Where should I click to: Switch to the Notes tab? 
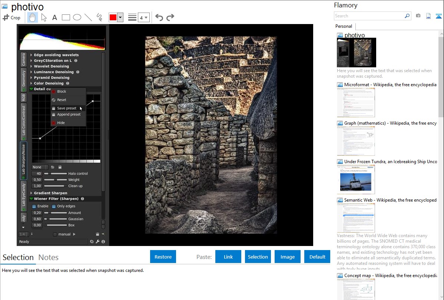click(48, 257)
